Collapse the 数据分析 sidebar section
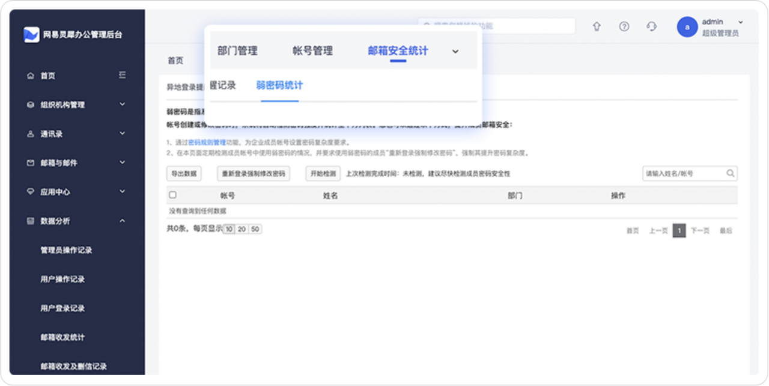The image size is (769, 386). [122, 221]
